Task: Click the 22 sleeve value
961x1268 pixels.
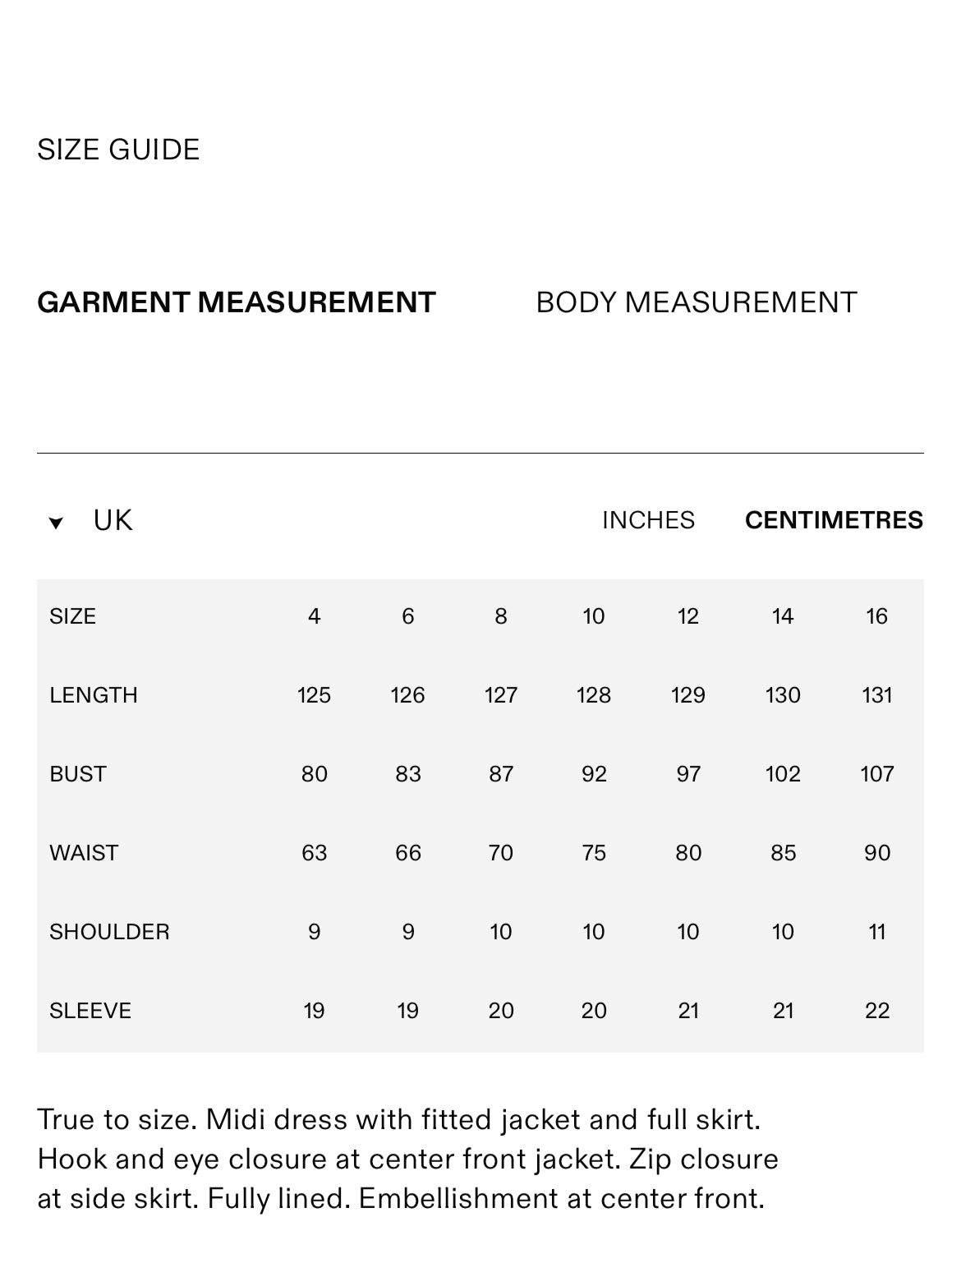Action: [876, 1011]
